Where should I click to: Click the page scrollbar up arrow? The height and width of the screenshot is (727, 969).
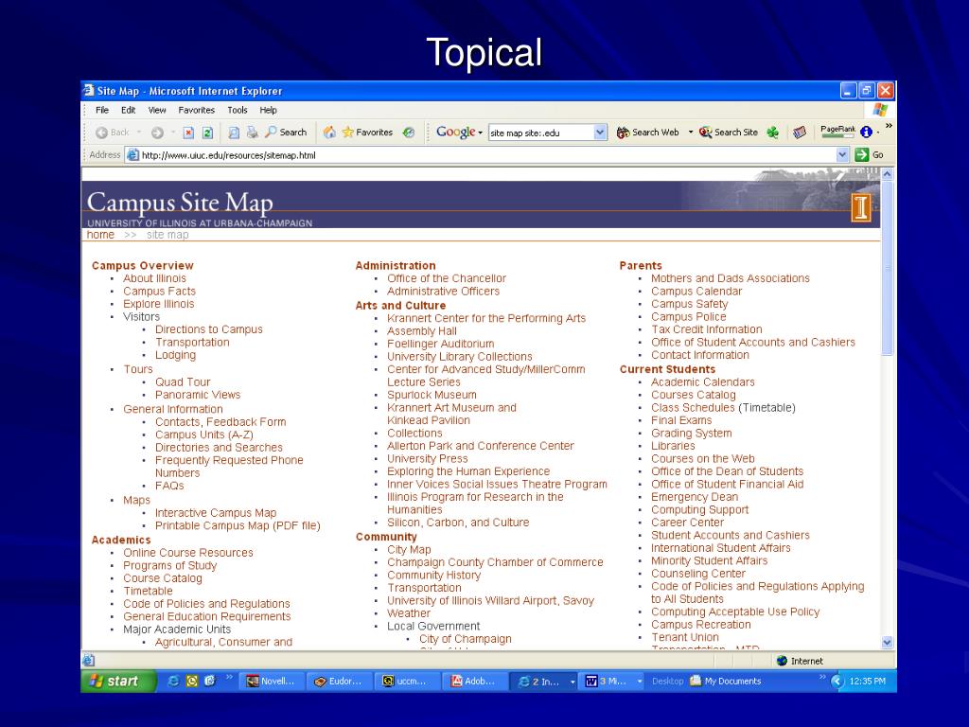coord(887,174)
